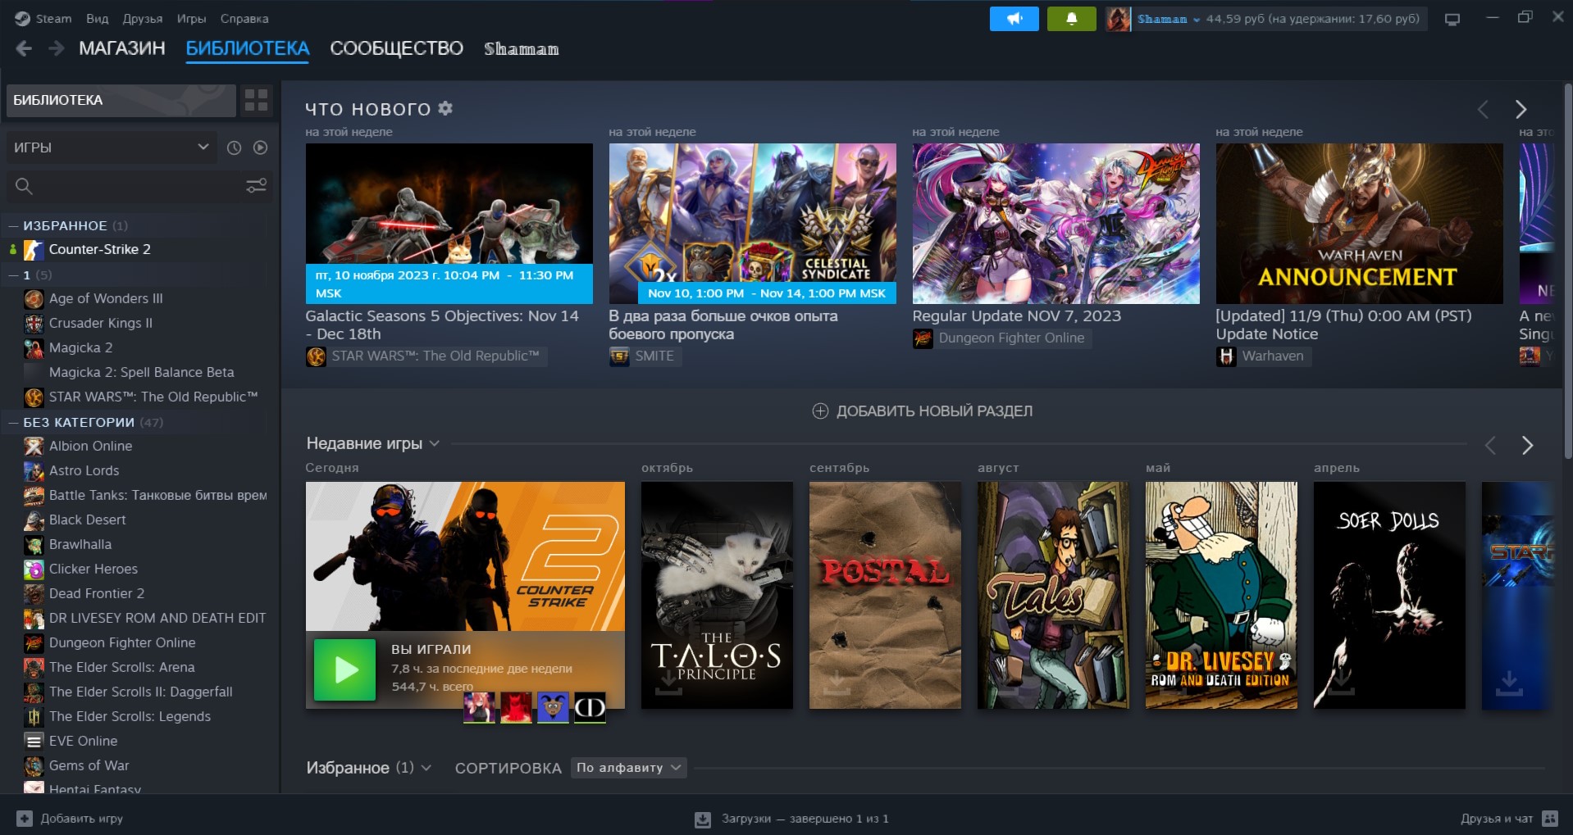Screen dimensions: 1573x835
Task: Click the recent activity clock icon
Action: pos(234,147)
